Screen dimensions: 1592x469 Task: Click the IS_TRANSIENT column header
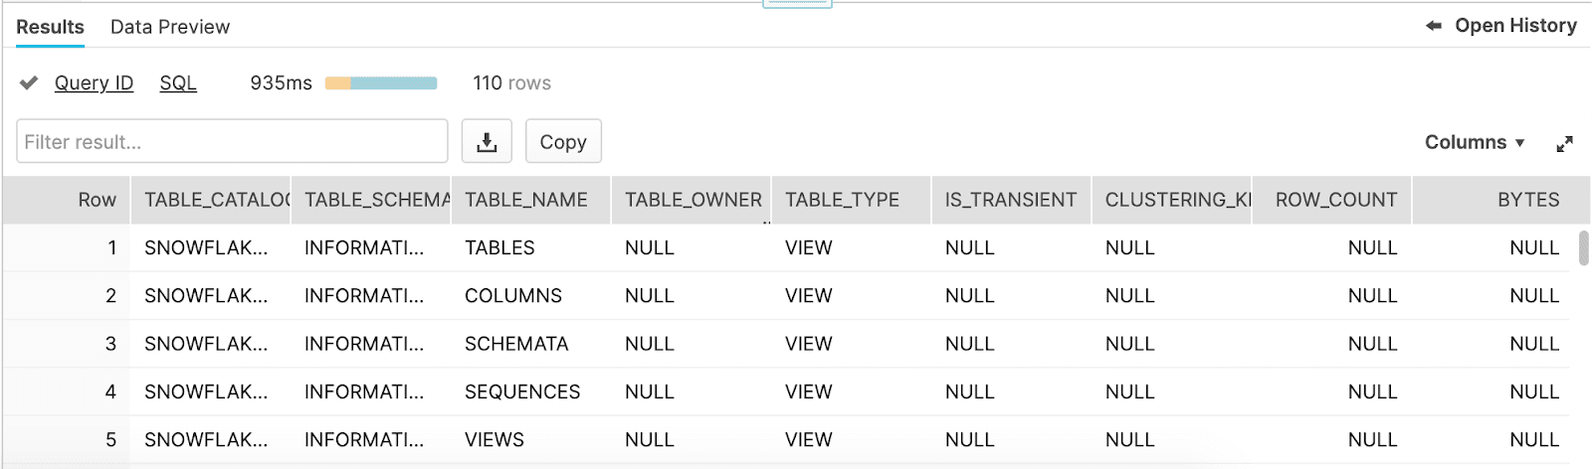(1011, 200)
